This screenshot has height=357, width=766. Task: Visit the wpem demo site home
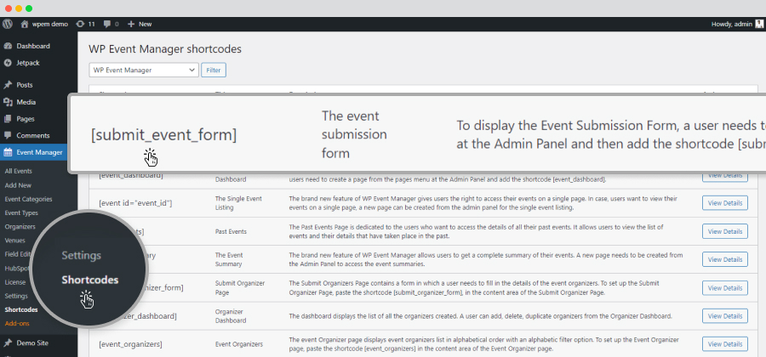tap(44, 24)
